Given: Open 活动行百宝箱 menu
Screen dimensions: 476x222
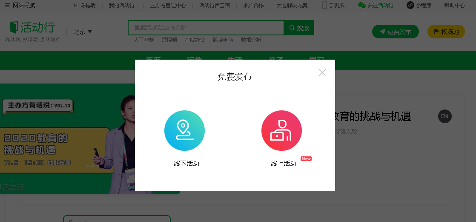Looking at the screenshot, I should [214, 6].
